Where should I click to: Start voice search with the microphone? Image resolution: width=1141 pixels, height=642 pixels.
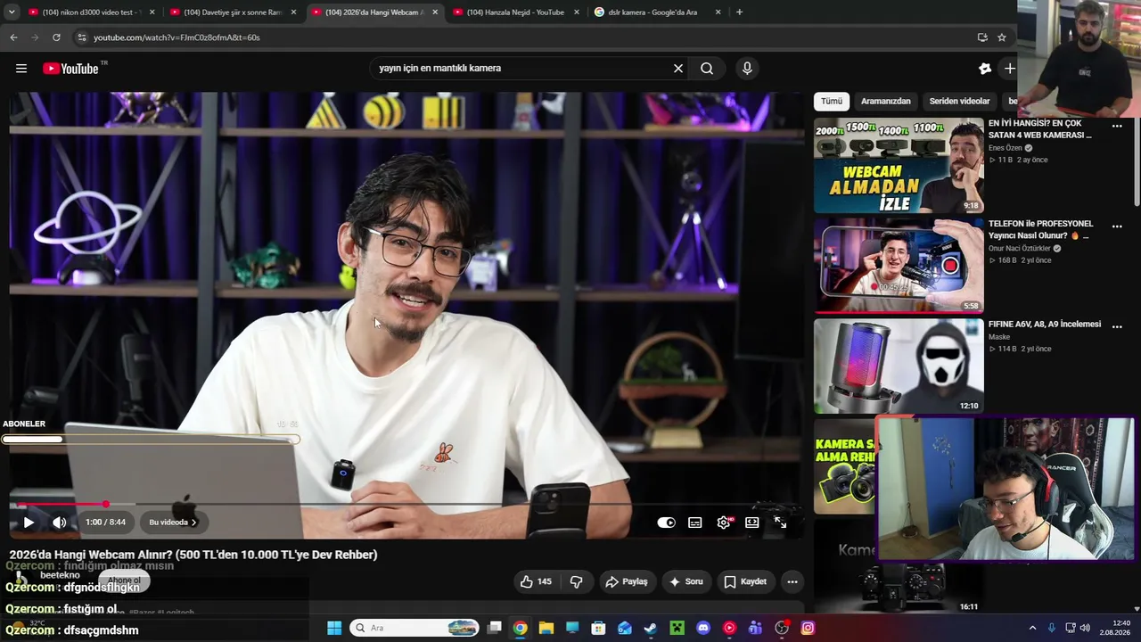click(747, 69)
